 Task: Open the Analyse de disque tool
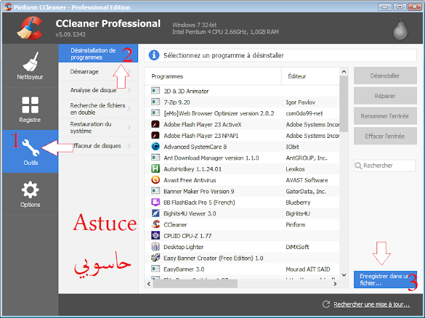[x=98, y=90]
